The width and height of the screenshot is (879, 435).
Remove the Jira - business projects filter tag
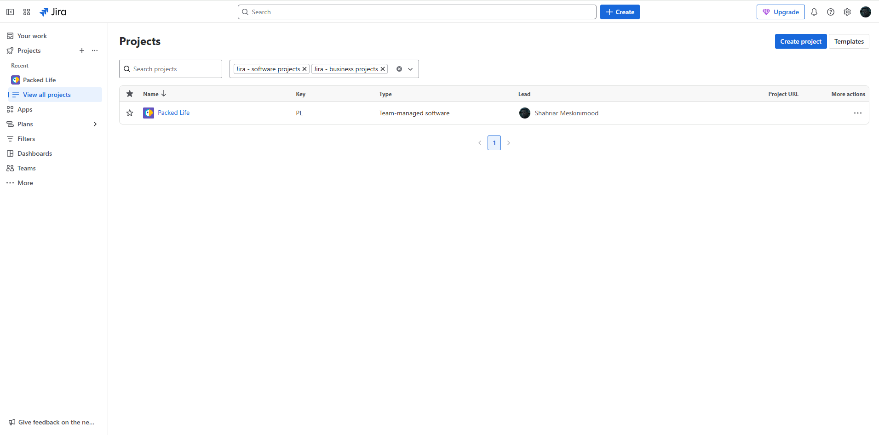click(383, 69)
